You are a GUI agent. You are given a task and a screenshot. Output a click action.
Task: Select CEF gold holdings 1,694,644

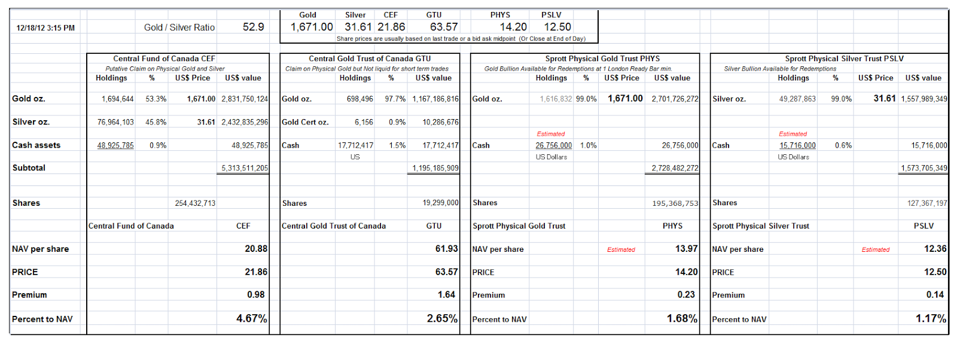(118, 99)
